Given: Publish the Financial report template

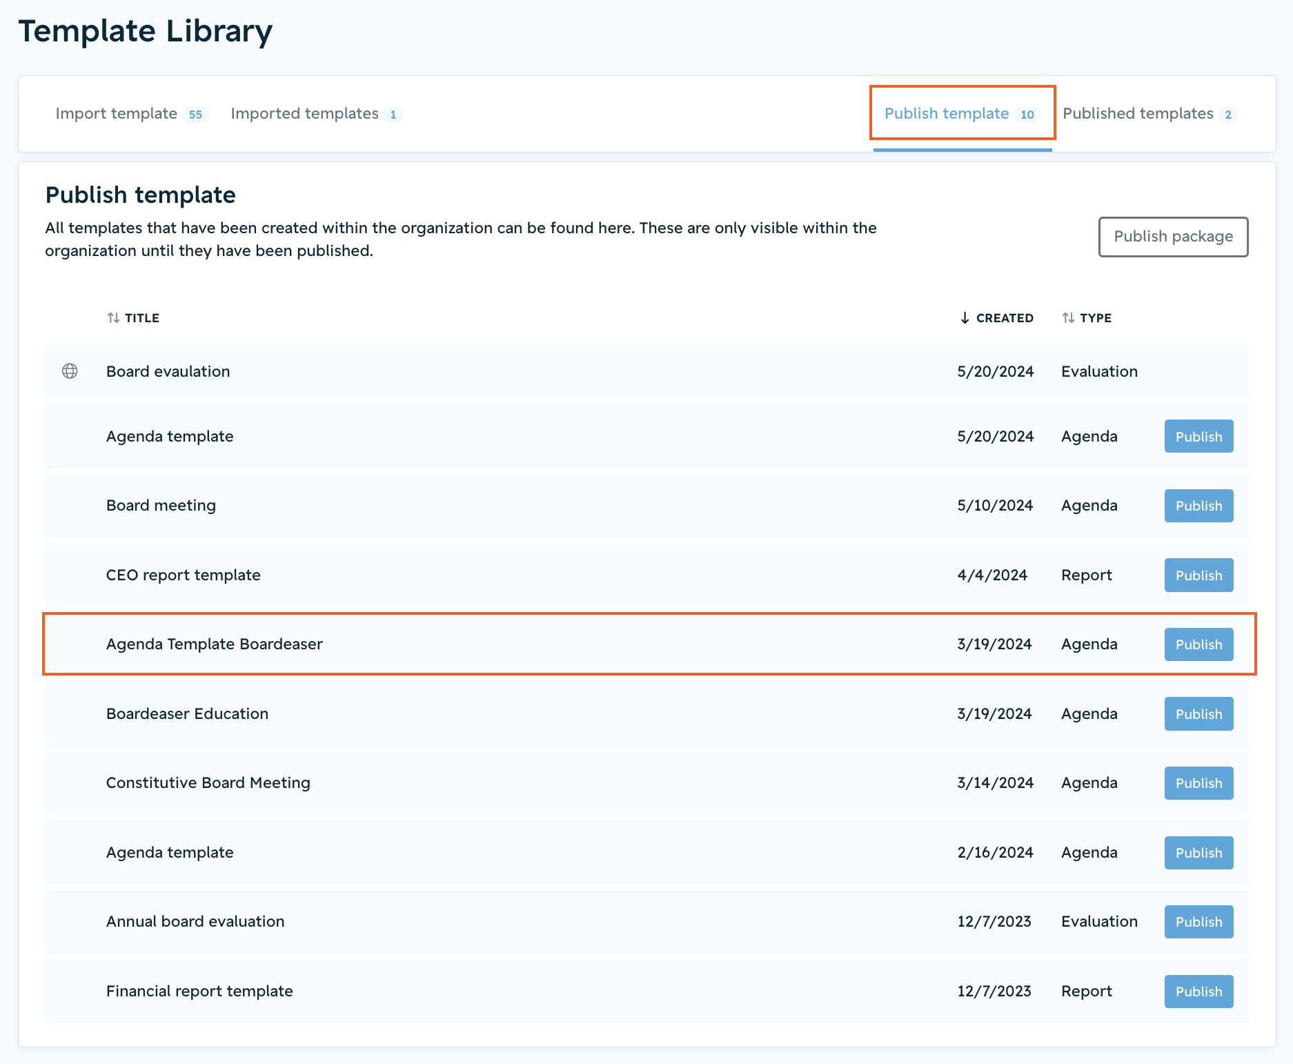Looking at the screenshot, I should [1198, 992].
